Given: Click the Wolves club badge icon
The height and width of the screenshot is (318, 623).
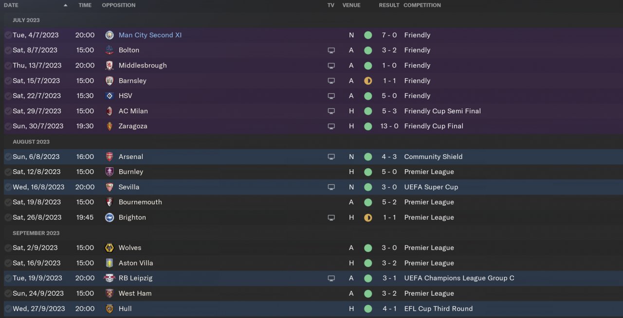Looking at the screenshot, I should (110, 247).
